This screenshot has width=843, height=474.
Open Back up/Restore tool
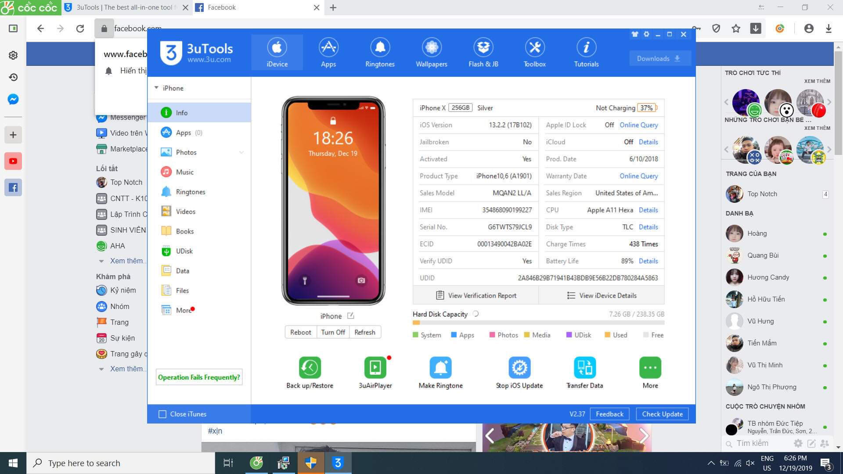pos(310,372)
